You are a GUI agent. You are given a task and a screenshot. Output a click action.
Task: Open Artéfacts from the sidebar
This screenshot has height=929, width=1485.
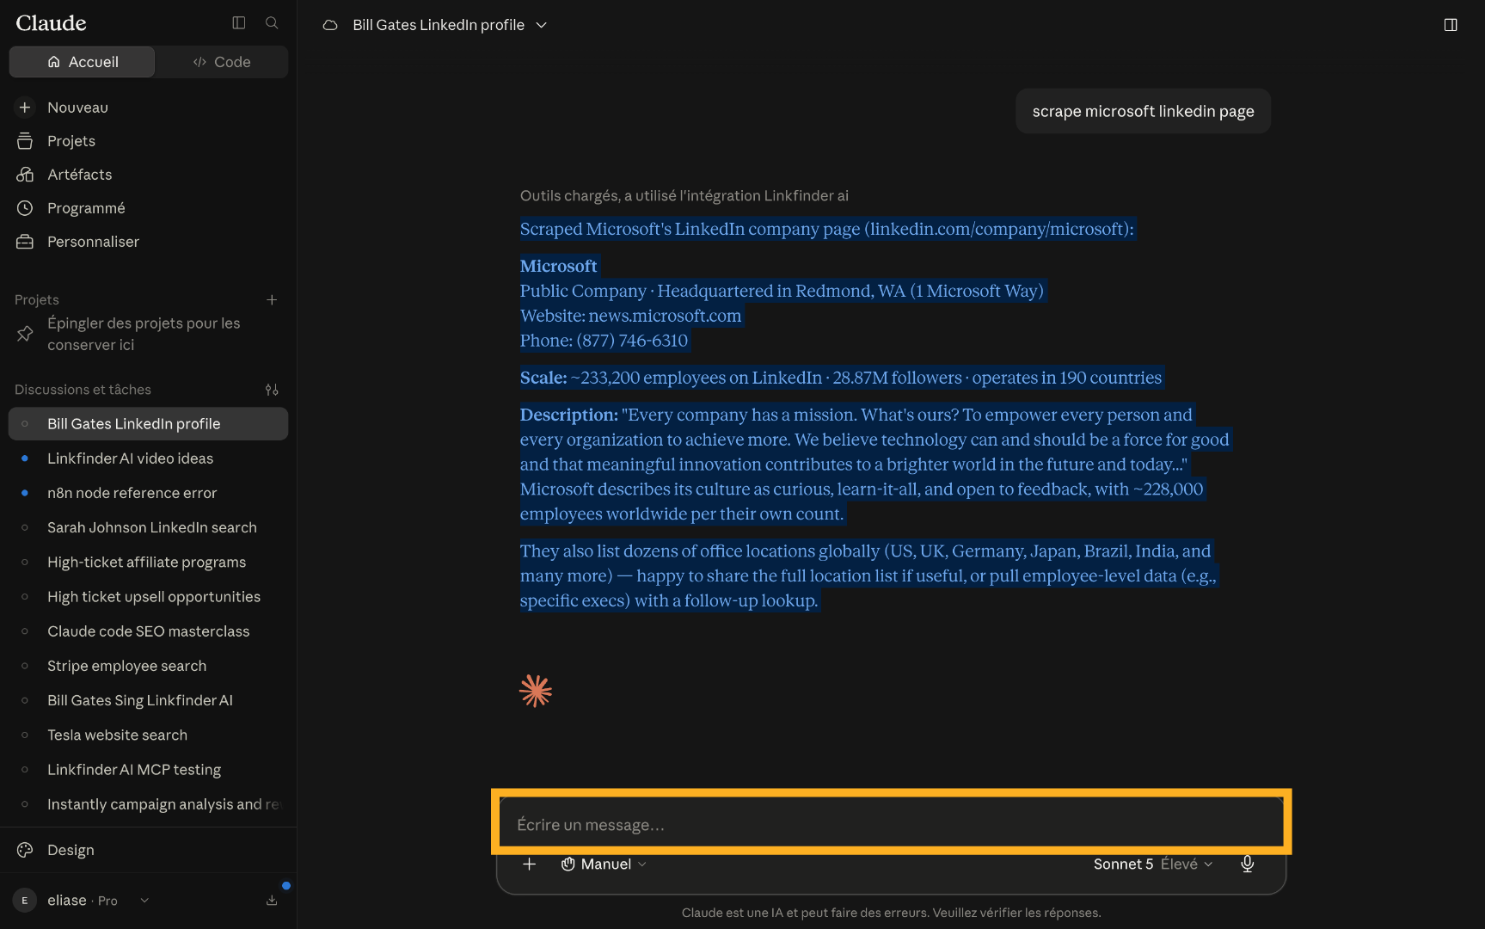[x=148, y=175]
